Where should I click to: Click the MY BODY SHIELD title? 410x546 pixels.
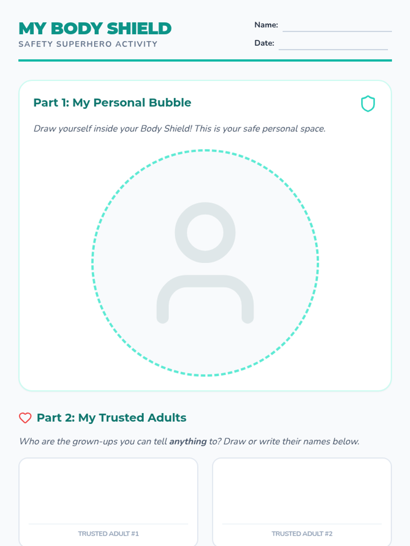pyautogui.click(x=95, y=29)
